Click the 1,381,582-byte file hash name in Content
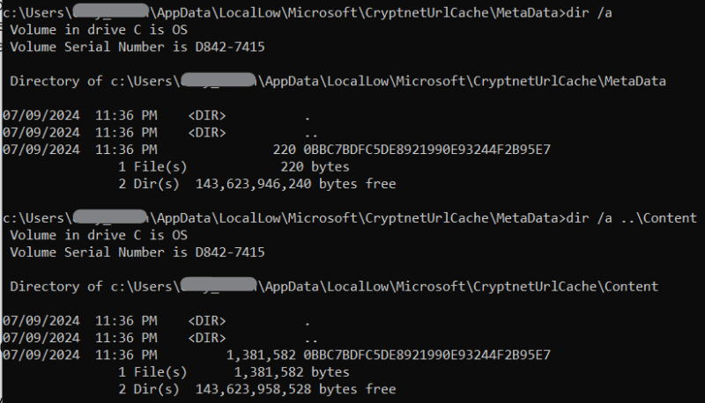Screen dimensions: 705x403 (427, 355)
